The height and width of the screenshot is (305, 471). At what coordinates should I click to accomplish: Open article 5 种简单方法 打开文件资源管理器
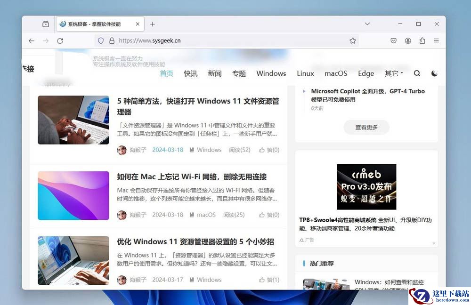(198, 106)
